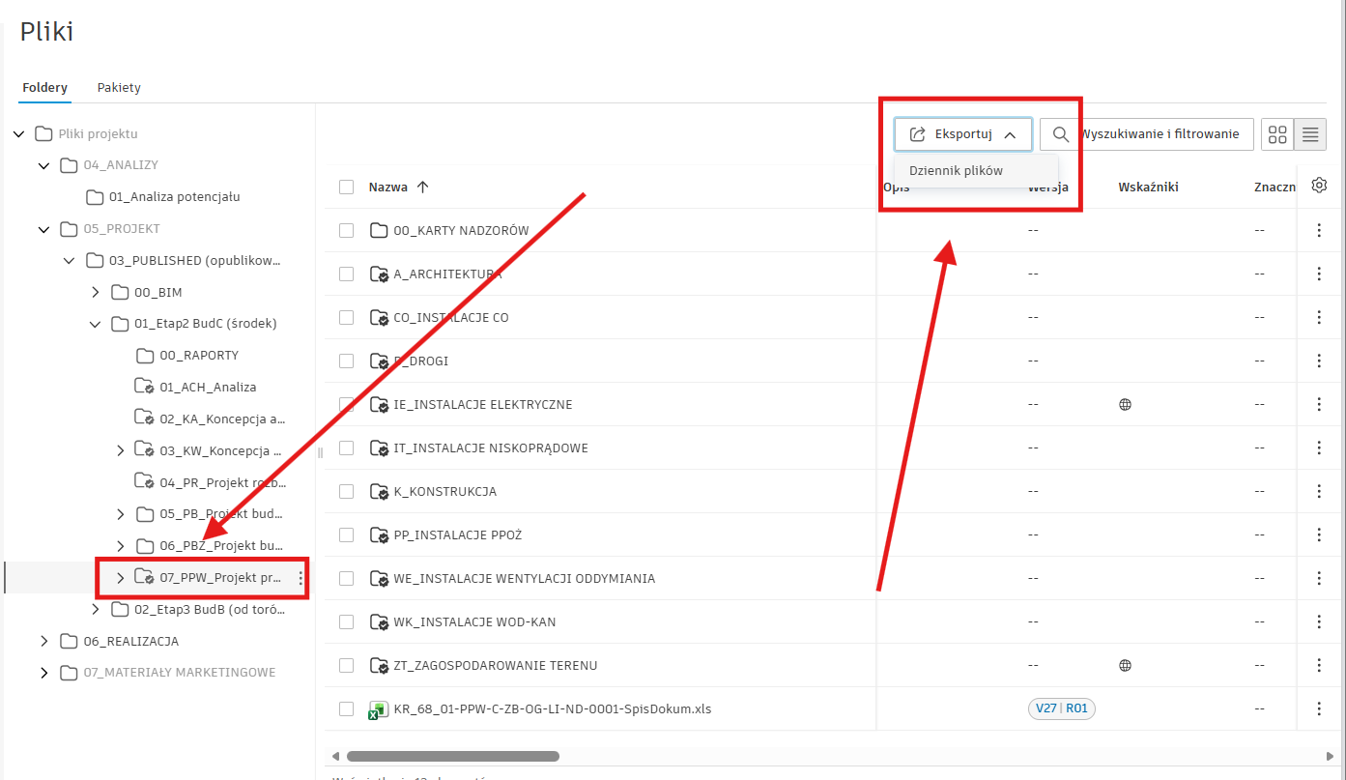The height and width of the screenshot is (780, 1346).
Task: Open three-dot menu for 07_PPW folder
Action: (301, 578)
